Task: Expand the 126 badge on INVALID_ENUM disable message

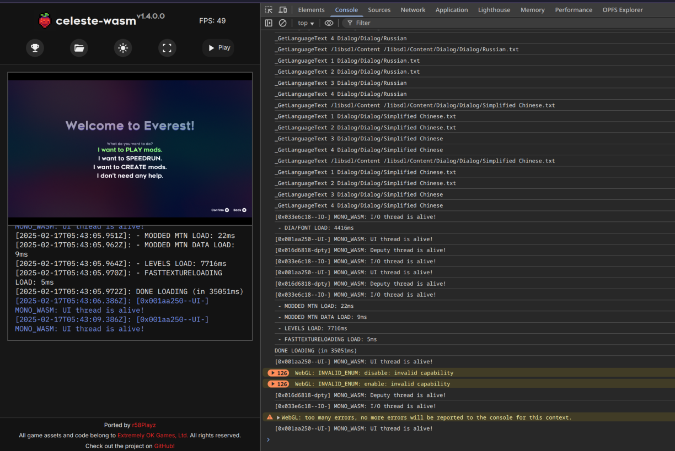Action: (x=278, y=373)
